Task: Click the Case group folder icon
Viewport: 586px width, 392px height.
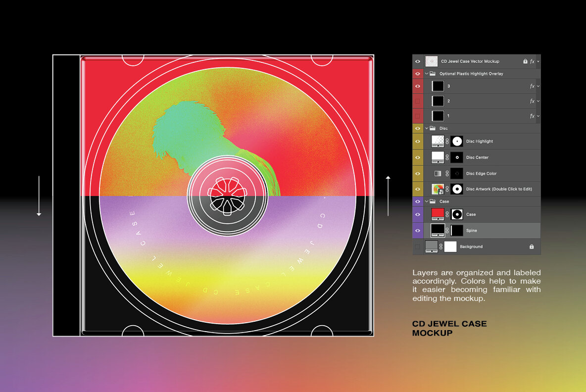Action: click(433, 201)
